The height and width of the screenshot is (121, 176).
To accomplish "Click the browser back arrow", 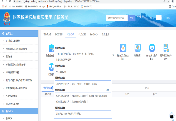I will pyautogui.click(x=3, y=1).
